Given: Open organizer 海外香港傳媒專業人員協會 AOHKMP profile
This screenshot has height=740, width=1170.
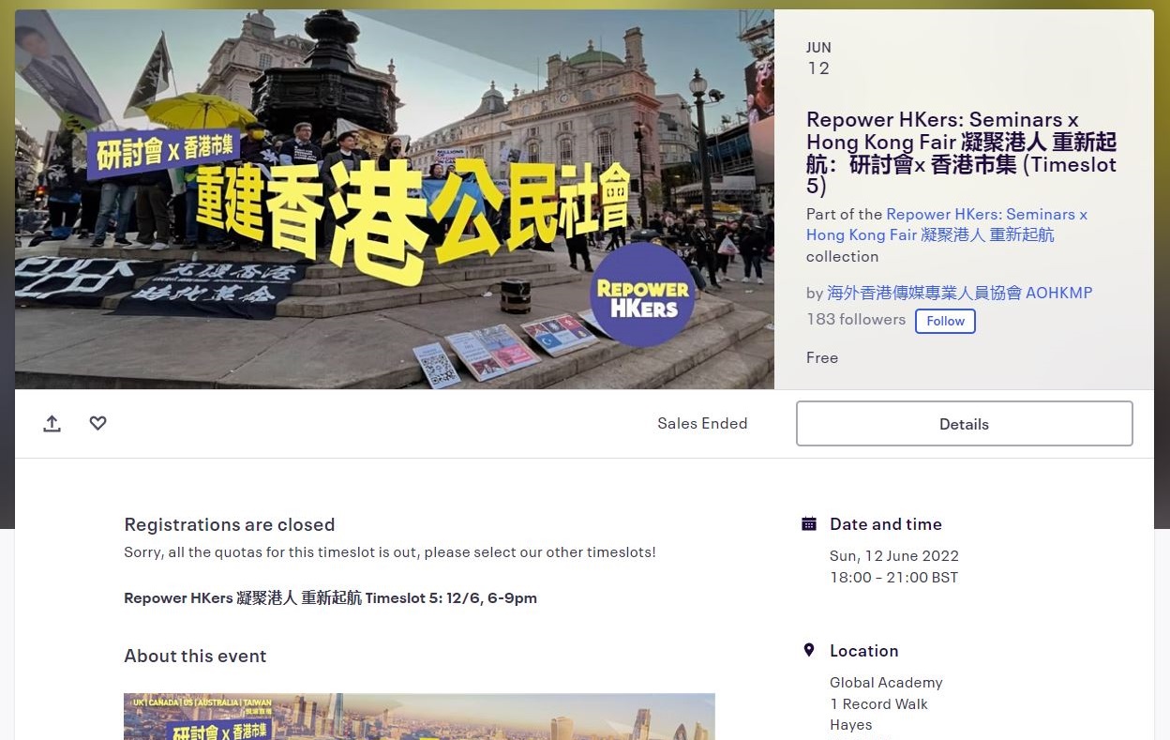Looking at the screenshot, I should pos(959,293).
